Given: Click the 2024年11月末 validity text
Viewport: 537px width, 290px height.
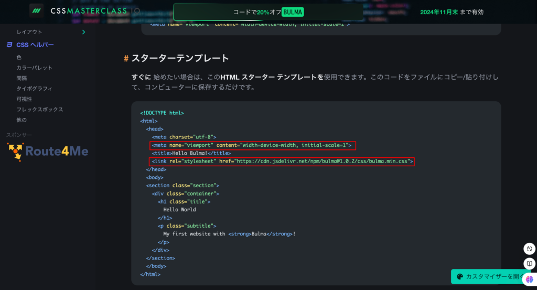Looking at the screenshot, I should 439,12.
